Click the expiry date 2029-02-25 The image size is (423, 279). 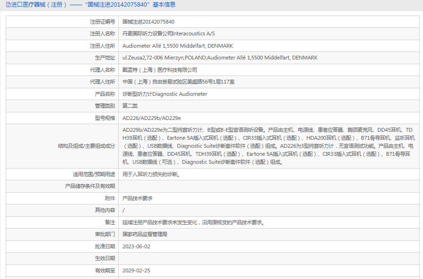136,271
